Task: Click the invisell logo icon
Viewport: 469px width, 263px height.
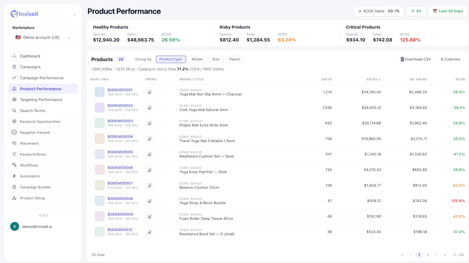Action: tap(14, 14)
